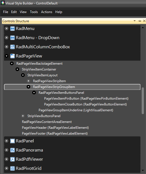Viewport: 146px width, 174px height.
Task: Select the RadPdfViewer label
Action: click(29, 159)
